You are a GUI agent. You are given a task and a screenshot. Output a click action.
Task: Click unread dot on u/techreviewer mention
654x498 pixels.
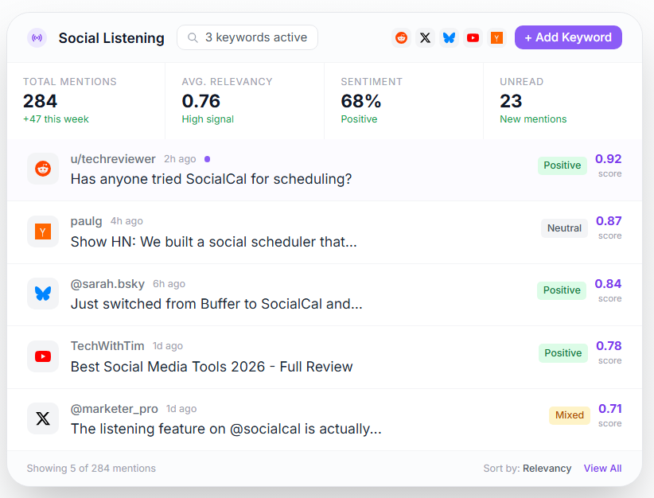coord(208,159)
